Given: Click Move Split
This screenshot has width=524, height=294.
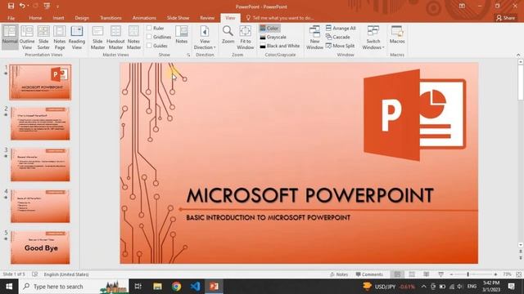Looking at the screenshot, I should tap(340, 46).
